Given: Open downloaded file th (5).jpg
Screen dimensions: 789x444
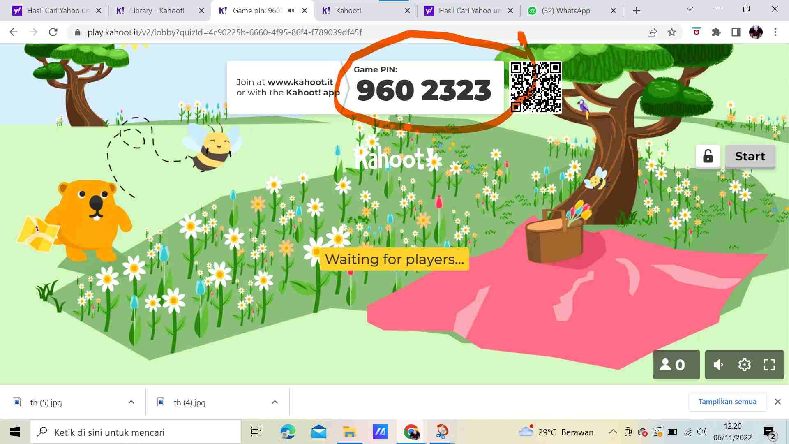Looking at the screenshot, I should pos(46,402).
